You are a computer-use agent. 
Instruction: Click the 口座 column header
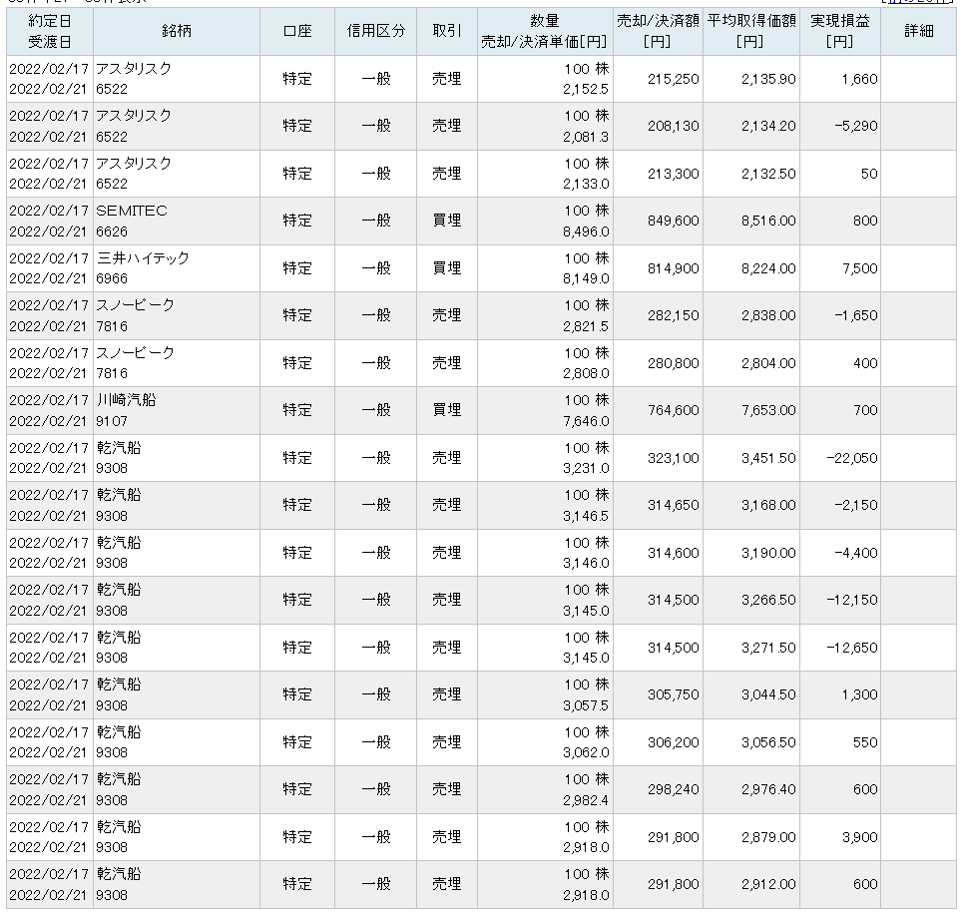[x=297, y=31]
